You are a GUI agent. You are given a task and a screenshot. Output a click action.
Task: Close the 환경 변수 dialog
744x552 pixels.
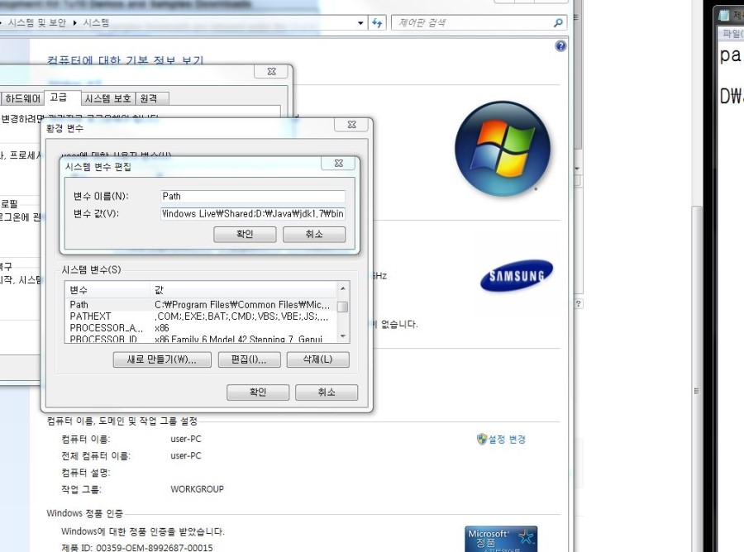tap(351, 124)
